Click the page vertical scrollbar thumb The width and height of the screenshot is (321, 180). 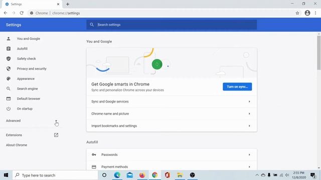coord(319,52)
